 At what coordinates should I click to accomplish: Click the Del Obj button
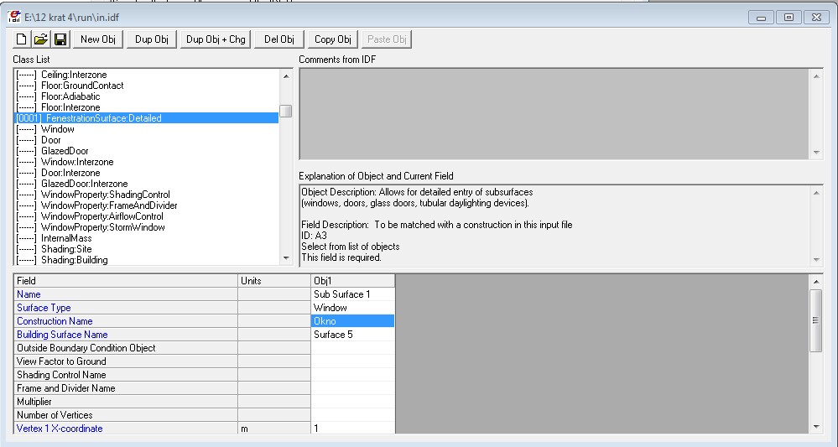[279, 39]
